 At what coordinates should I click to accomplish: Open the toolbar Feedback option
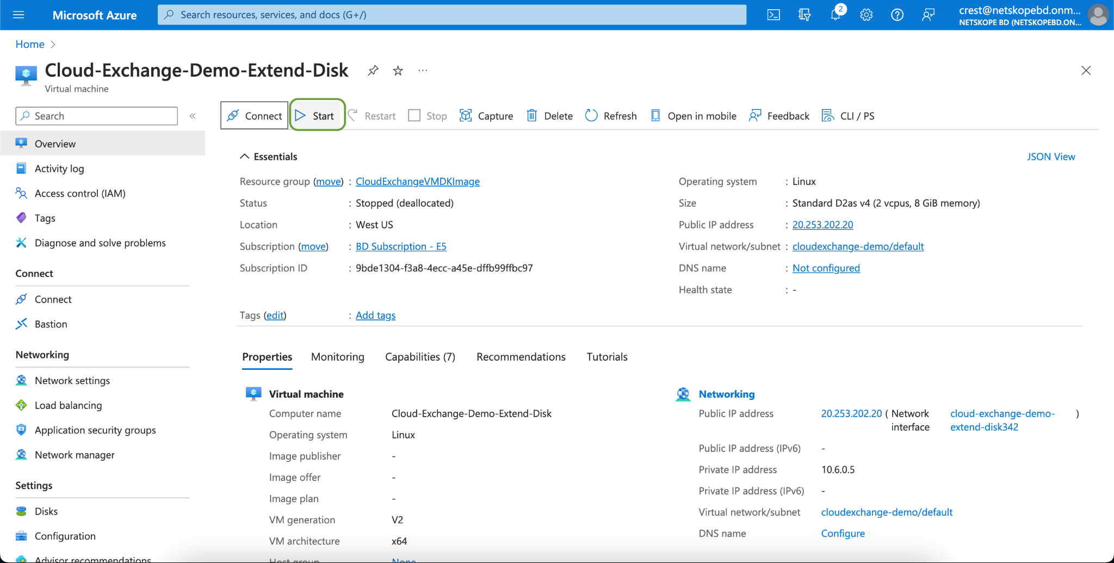tap(779, 116)
